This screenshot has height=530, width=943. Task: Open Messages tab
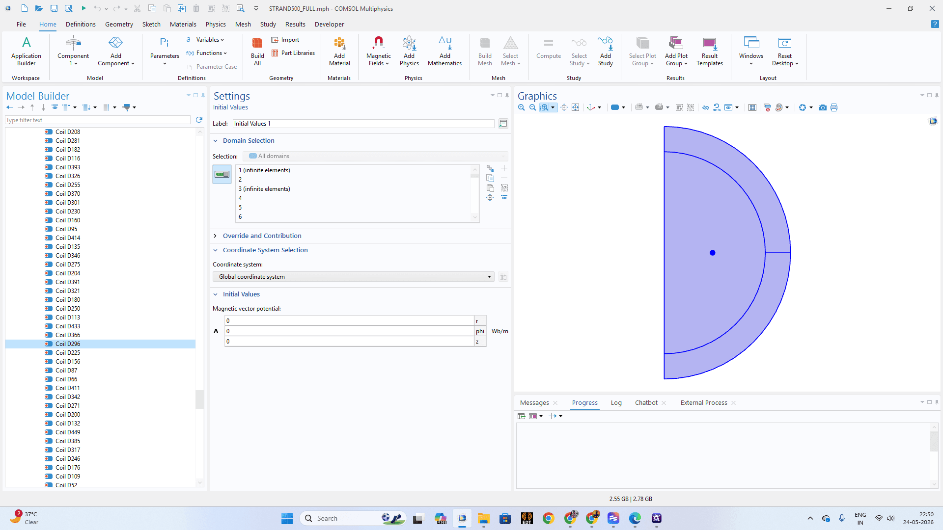pyautogui.click(x=534, y=403)
